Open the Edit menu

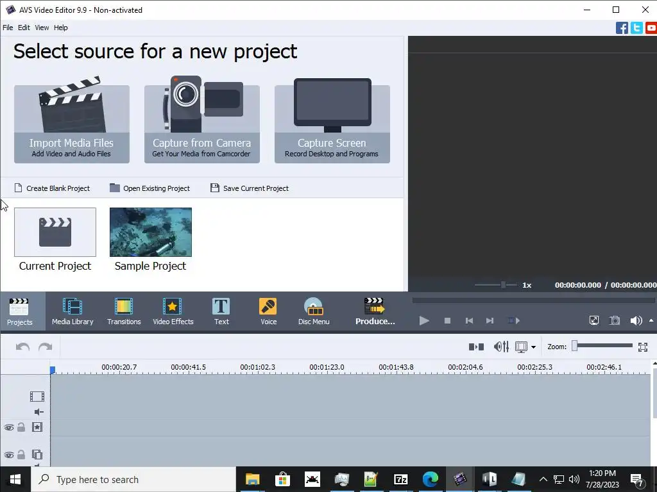pyautogui.click(x=24, y=28)
